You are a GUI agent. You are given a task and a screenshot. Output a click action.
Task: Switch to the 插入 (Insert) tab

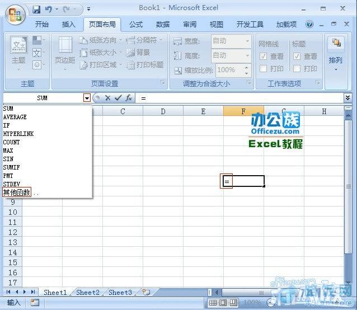tap(68, 25)
